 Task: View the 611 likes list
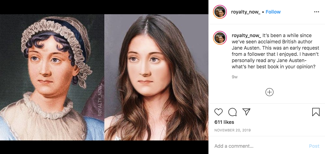click(224, 122)
